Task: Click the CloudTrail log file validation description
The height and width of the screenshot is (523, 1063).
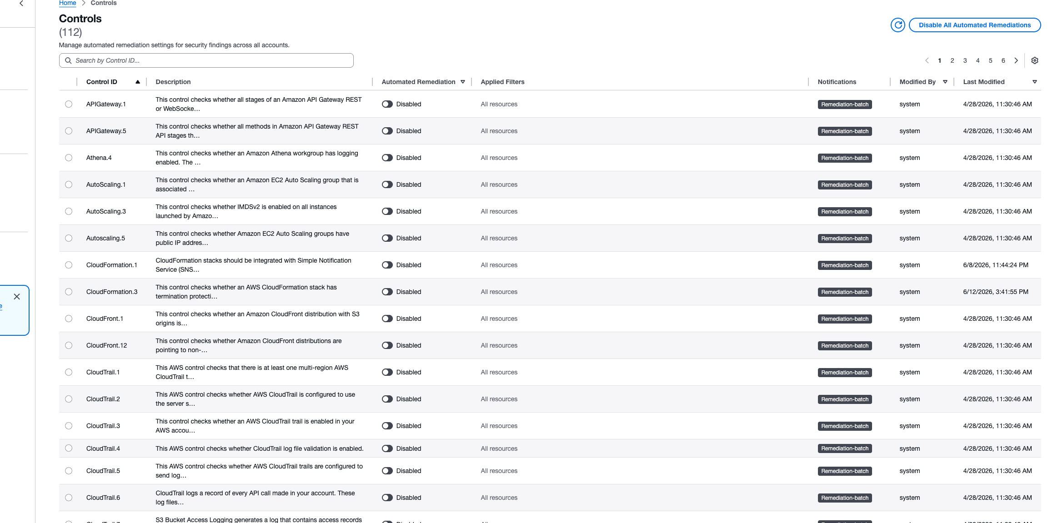Action: [x=260, y=448]
